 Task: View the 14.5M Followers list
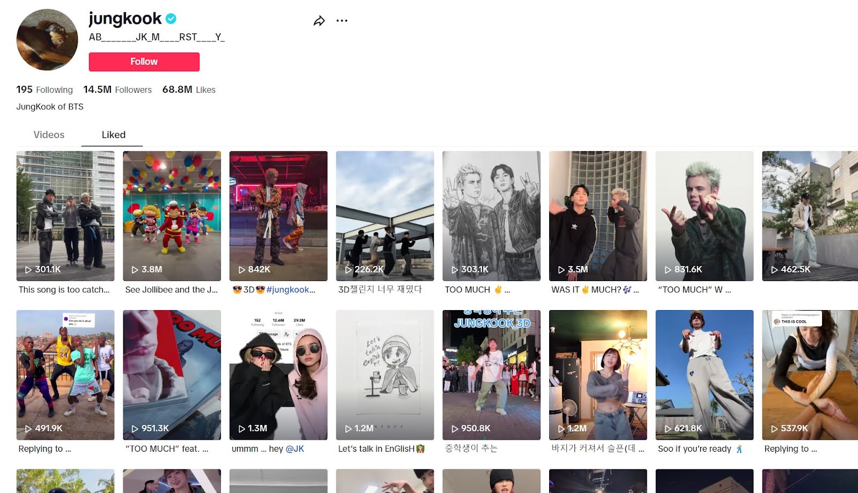117,90
